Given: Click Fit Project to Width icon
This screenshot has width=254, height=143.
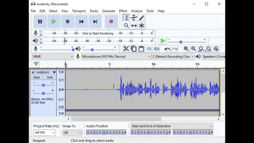Looking at the screenshot, I should (209, 49).
